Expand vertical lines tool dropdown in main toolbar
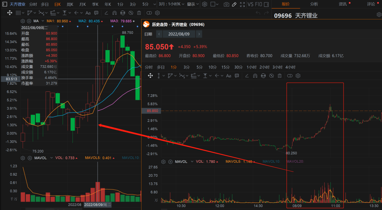 click(x=23, y=13)
